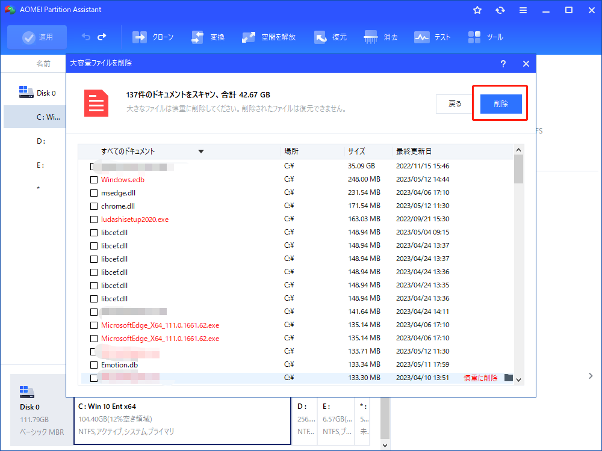This screenshot has width=602, height=451.
Task: Check the box for msedge.dll
Action: coord(94,193)
